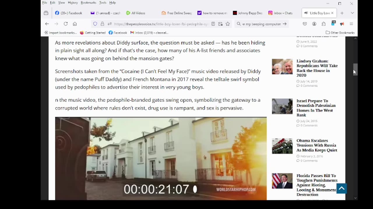Open the File menu
373x209 pixels.
coord(45,3)
